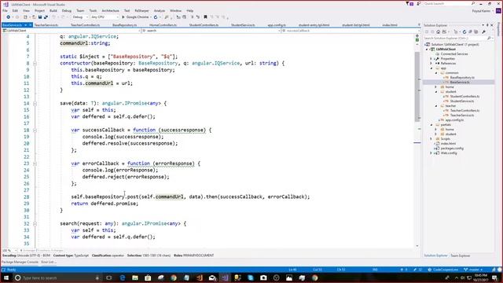Viewport: 503px width, 283px height.
Task: Select Web.config in Solution Explorer
Action: point(449,153)
